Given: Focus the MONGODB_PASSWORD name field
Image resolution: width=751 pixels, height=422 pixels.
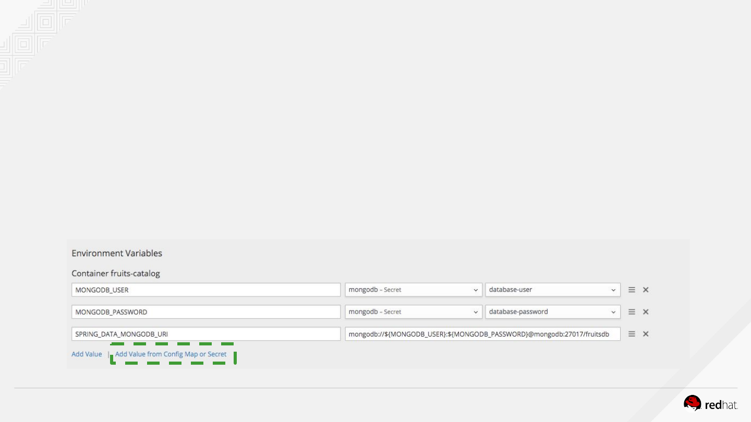Looking at the screenshot, I should point(206,312).
